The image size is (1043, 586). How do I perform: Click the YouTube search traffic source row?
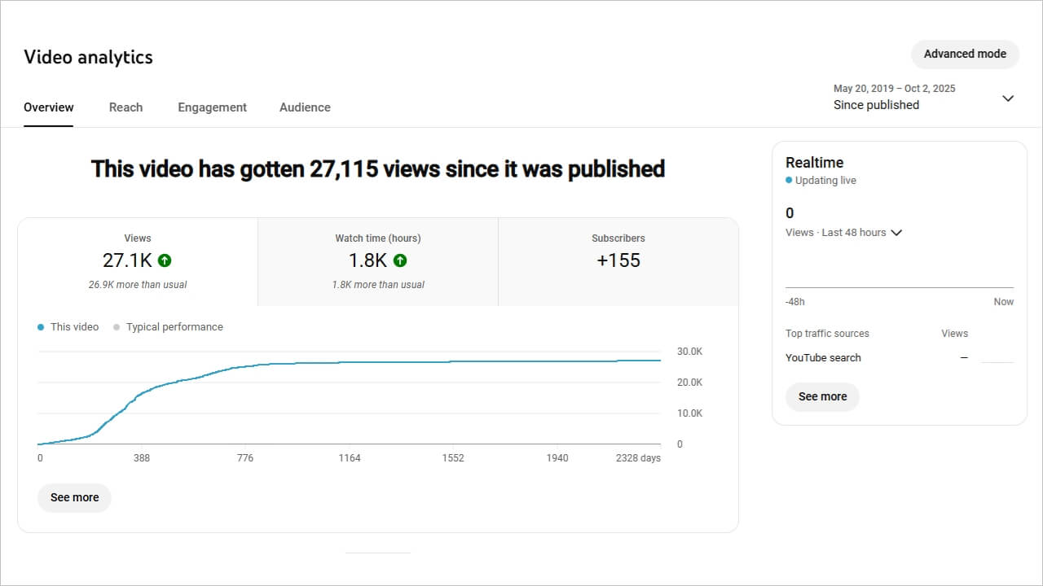coord(823,357)
